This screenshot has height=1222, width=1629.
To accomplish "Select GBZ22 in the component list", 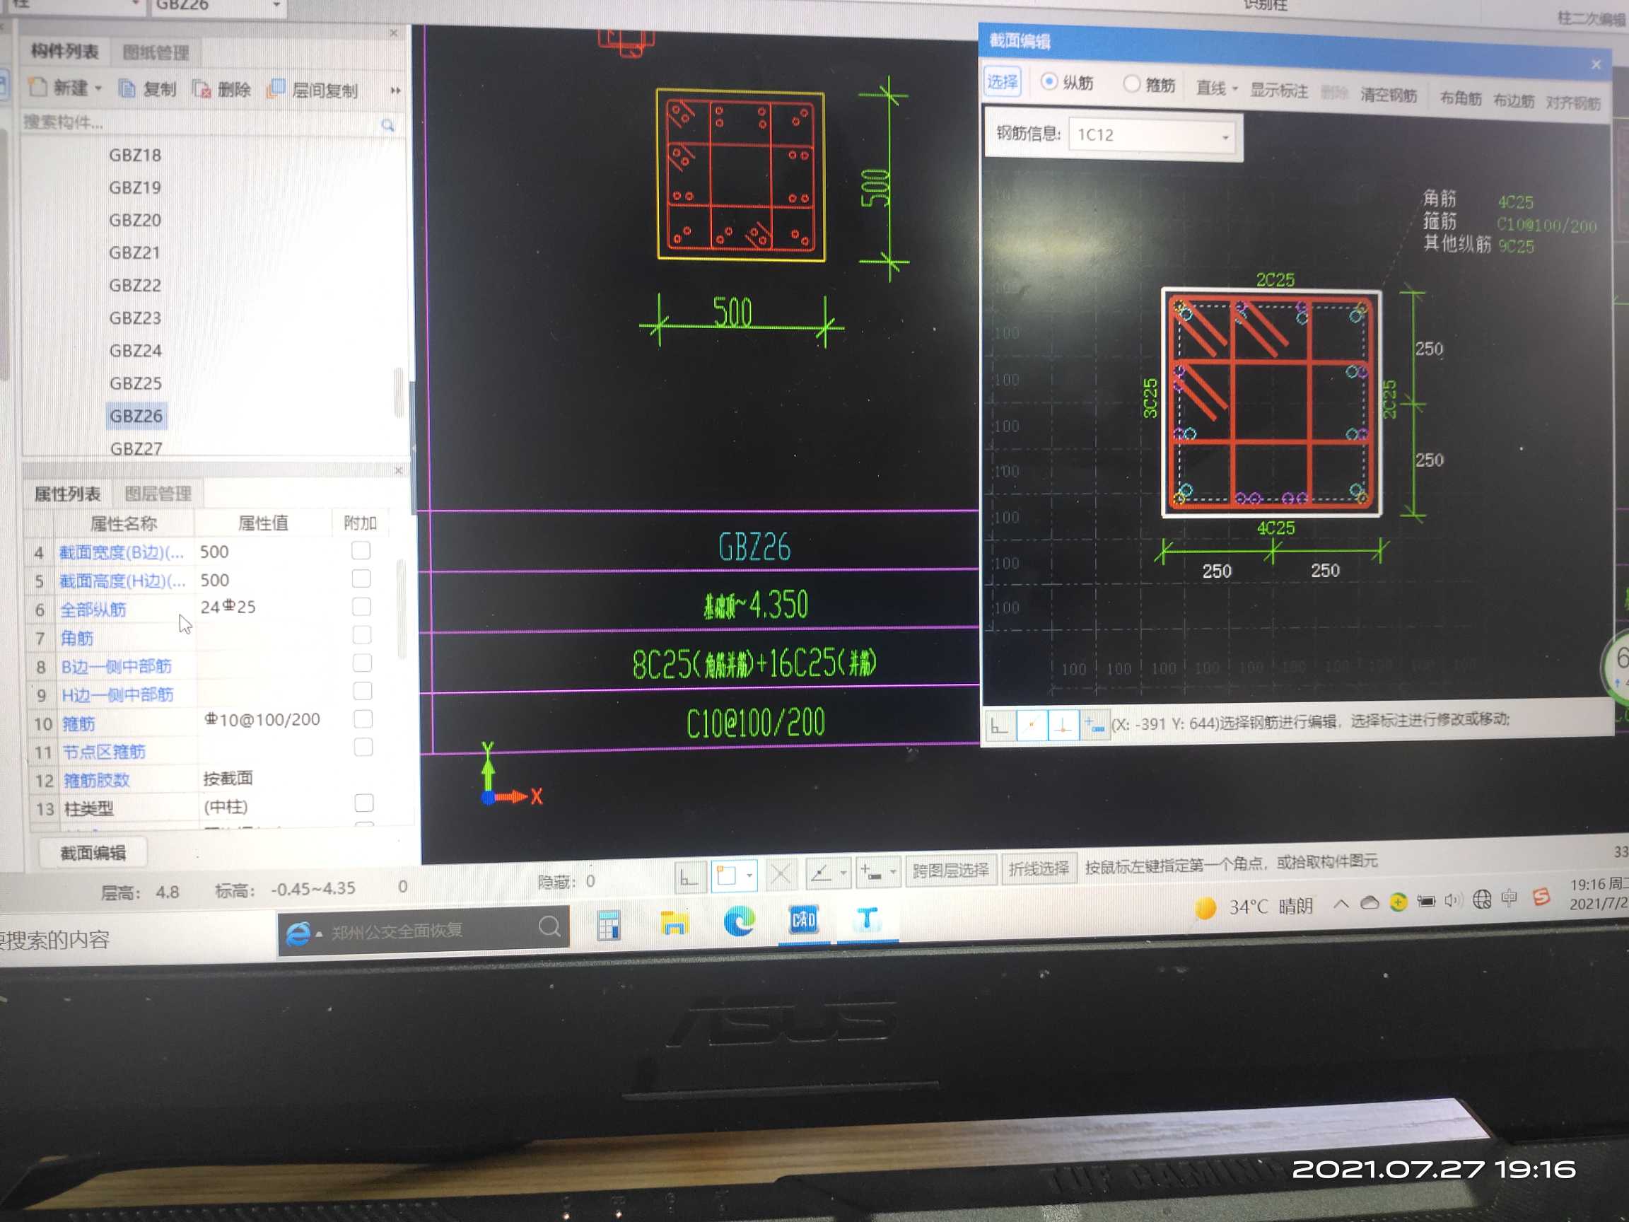I will click(135, 285).
